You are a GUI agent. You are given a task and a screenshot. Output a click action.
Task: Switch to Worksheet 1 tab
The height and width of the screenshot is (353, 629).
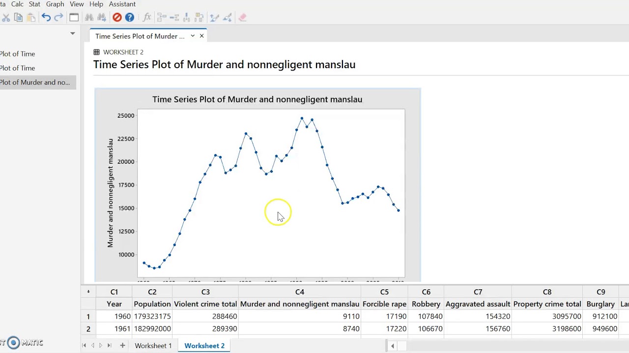[153, 346]
